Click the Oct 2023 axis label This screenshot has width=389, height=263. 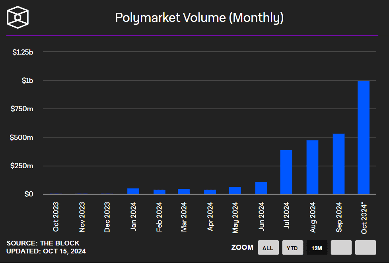[x=56, y=217]
